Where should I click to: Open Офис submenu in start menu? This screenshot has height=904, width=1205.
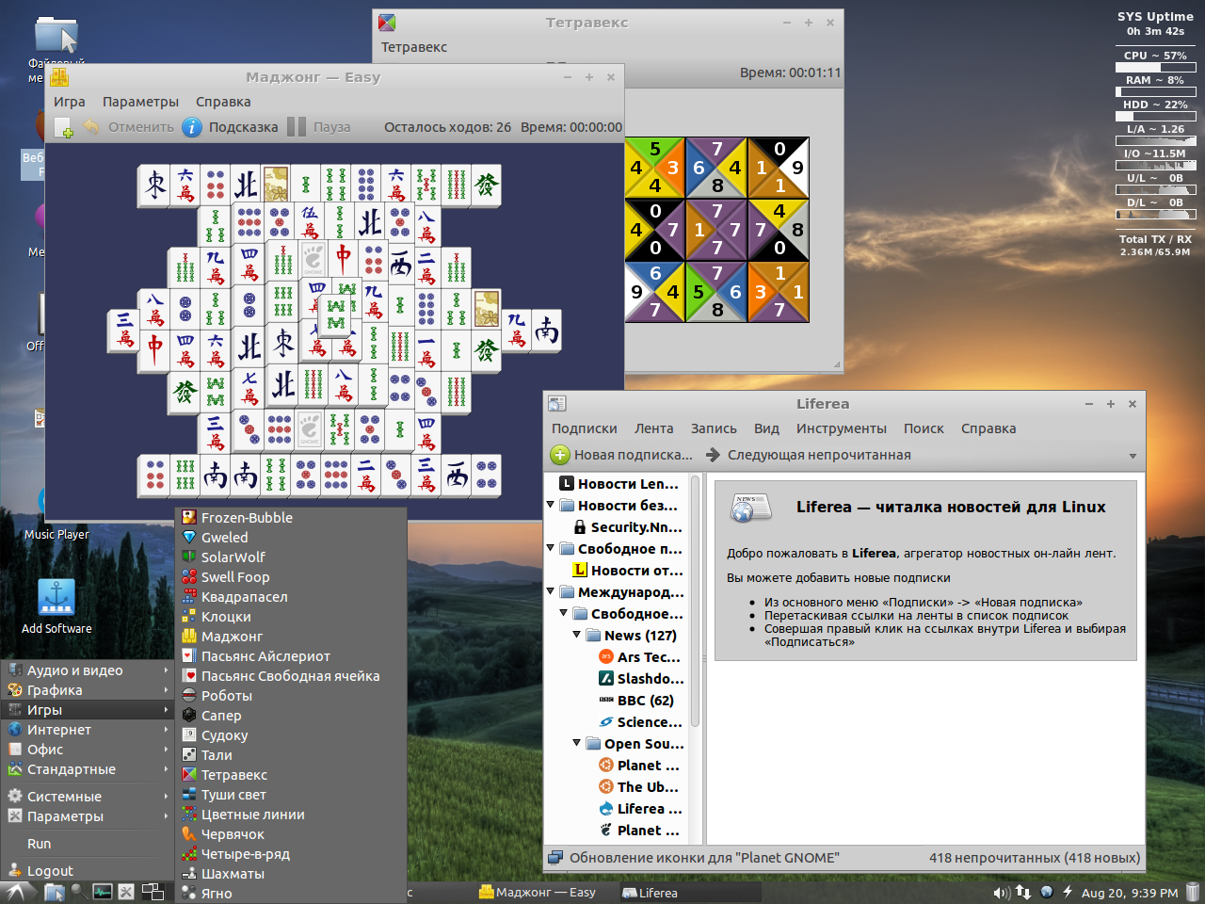tap(88, 750)
